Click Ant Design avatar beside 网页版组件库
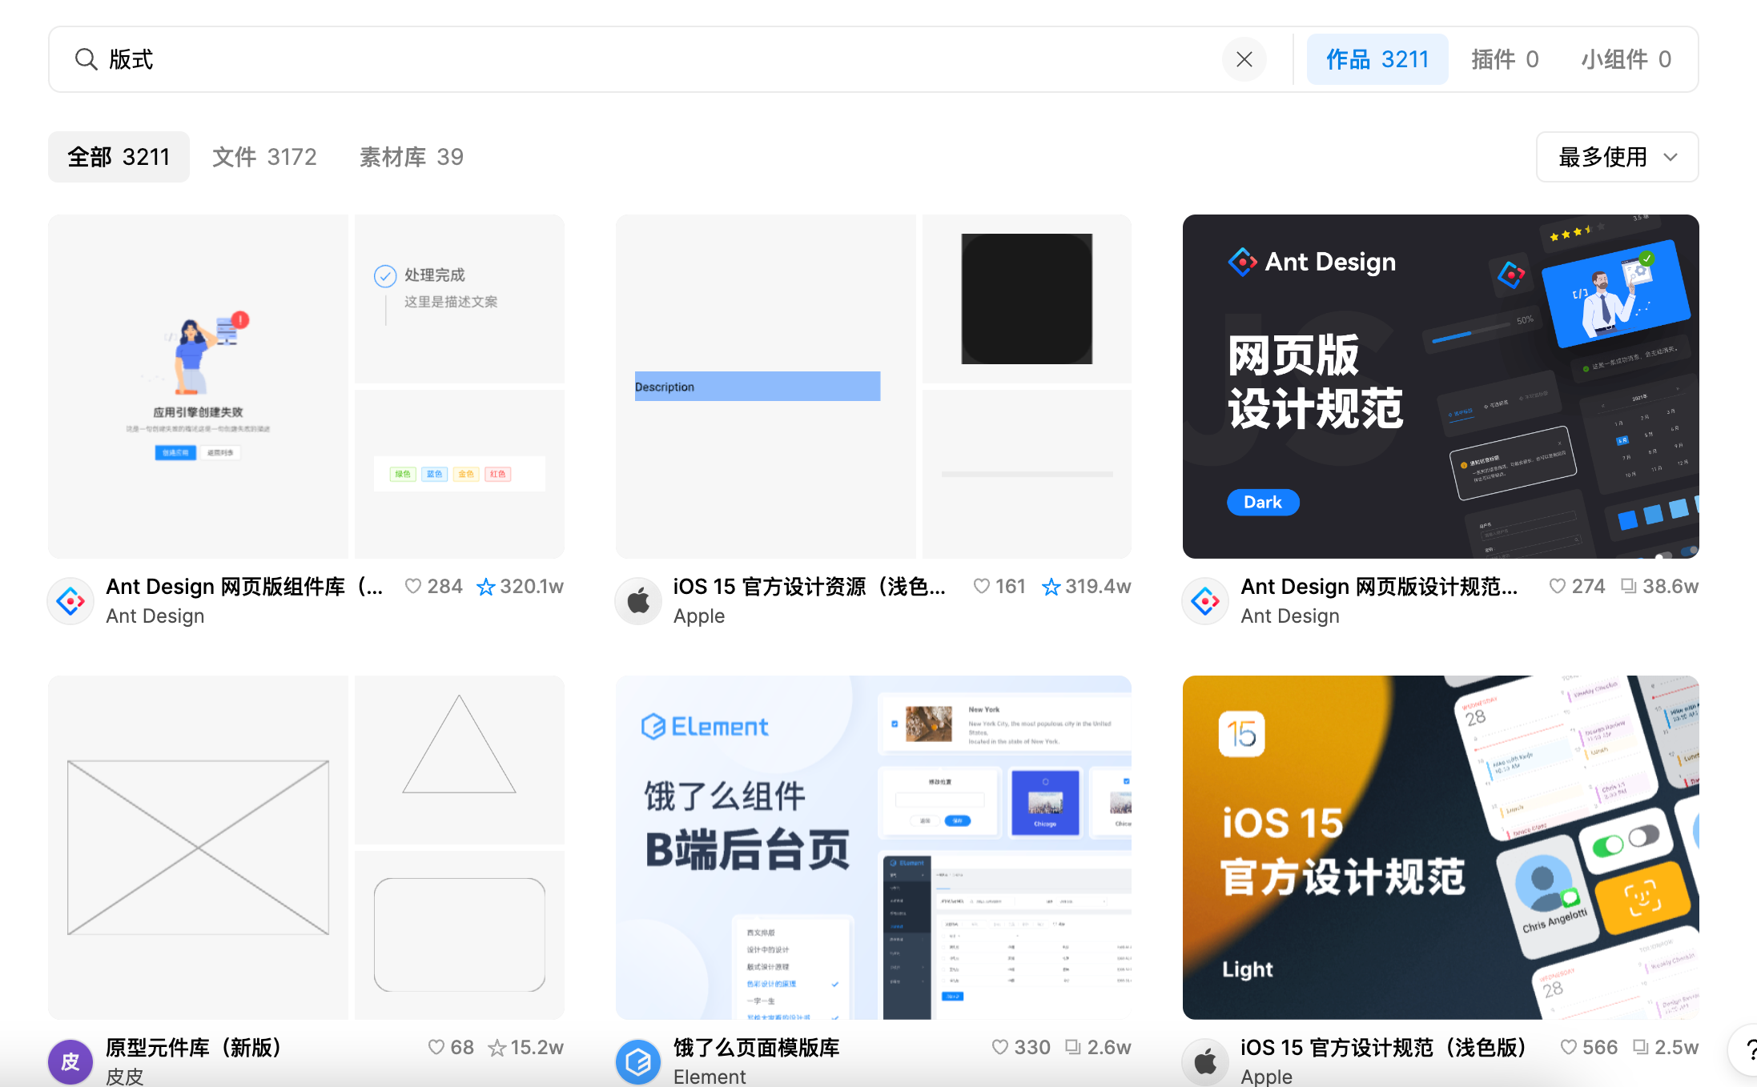 click(x=70, y=600)
